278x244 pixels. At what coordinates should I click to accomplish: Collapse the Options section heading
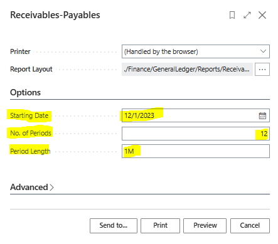point(25,92)
